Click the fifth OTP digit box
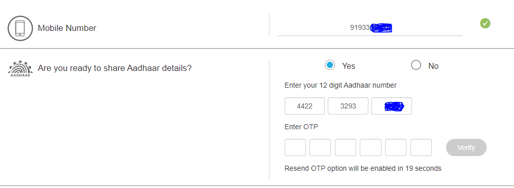 (396, 147)
